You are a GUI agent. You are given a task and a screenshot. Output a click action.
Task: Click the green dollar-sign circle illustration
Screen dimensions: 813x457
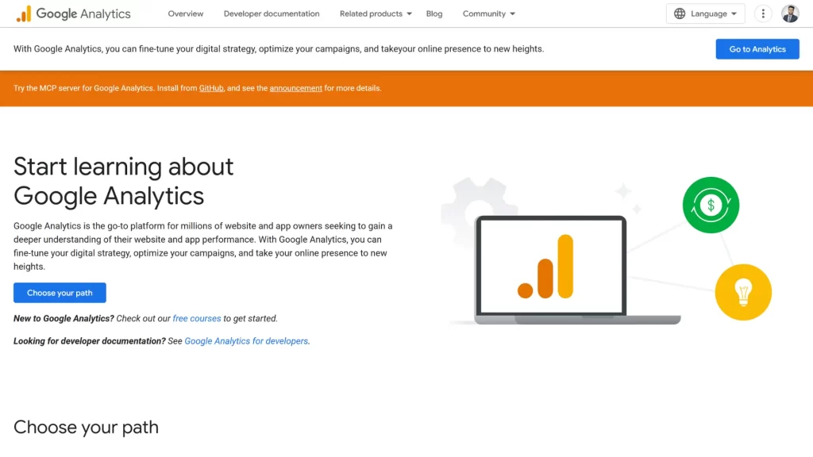(x=711, y=205)
